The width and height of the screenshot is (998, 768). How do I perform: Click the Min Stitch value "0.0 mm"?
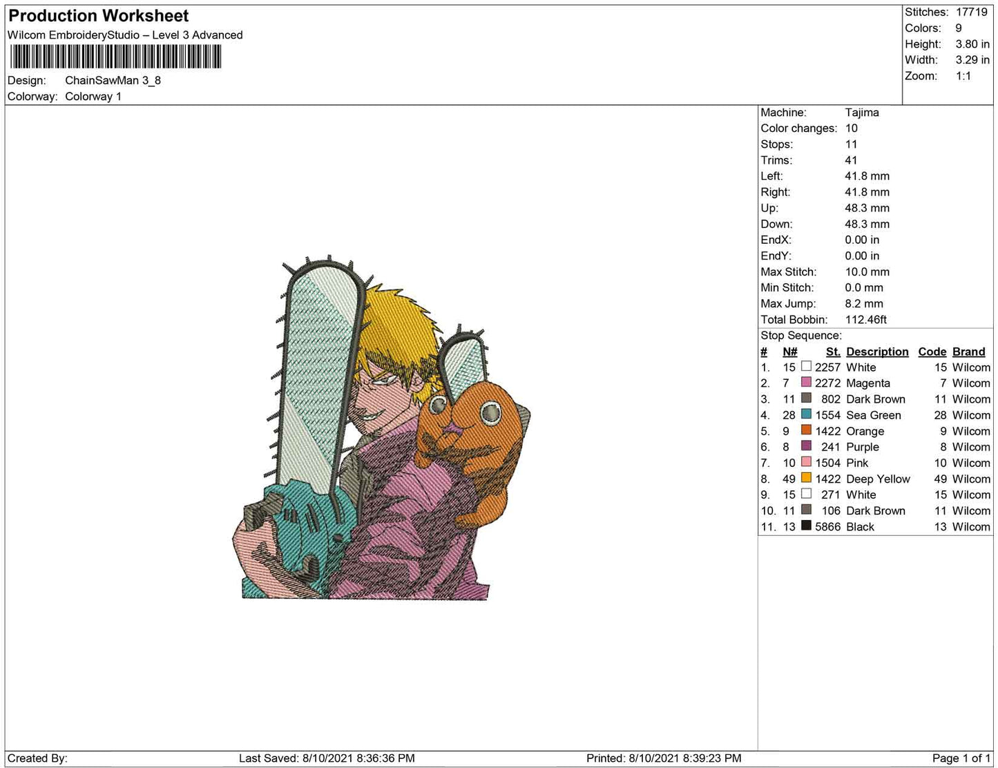(864, 288)
